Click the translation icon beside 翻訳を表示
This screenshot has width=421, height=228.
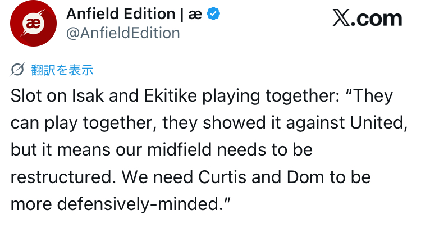[17, 70]
